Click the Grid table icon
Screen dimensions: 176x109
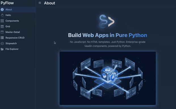(x=2, y=26)
